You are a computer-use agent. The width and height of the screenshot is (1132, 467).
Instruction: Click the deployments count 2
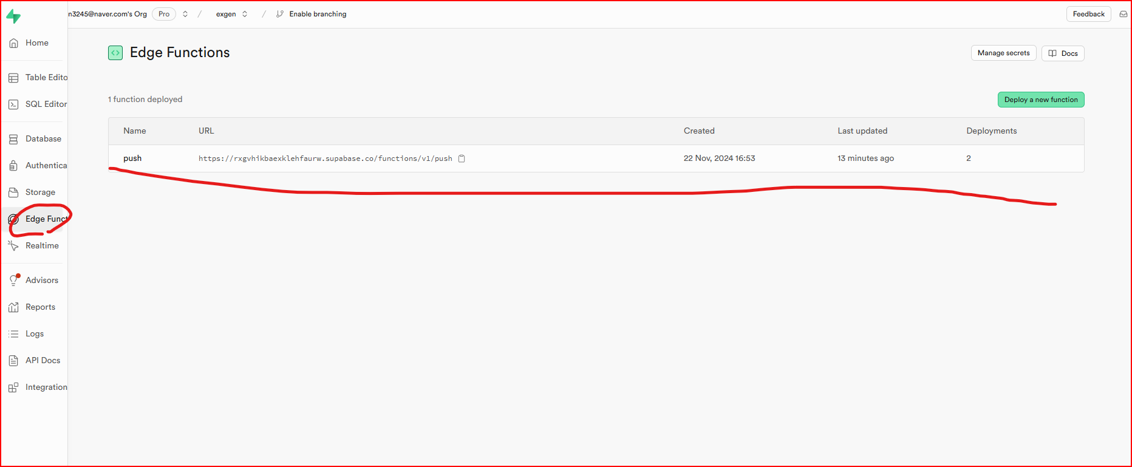[969, 159]
